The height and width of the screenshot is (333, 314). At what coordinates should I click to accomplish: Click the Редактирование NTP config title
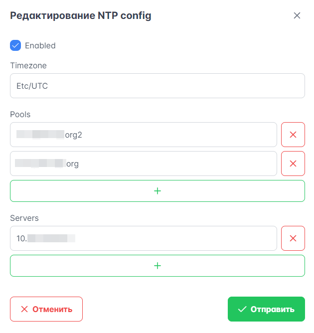click(x=81, y=16)
